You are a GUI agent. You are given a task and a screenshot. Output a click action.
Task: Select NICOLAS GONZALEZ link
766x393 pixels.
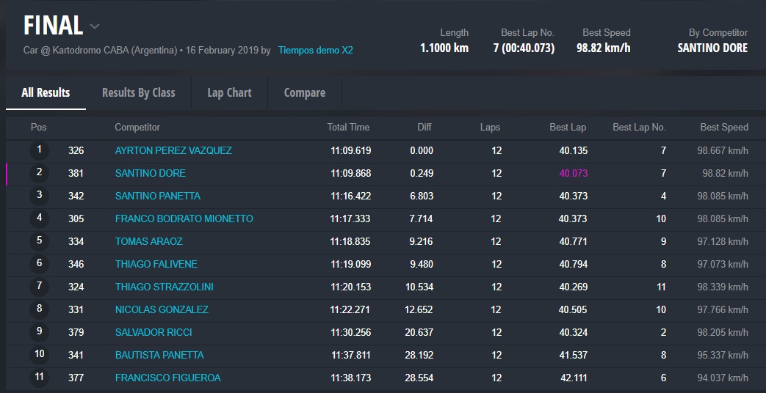pyautogui.click(x=162, y=310)
